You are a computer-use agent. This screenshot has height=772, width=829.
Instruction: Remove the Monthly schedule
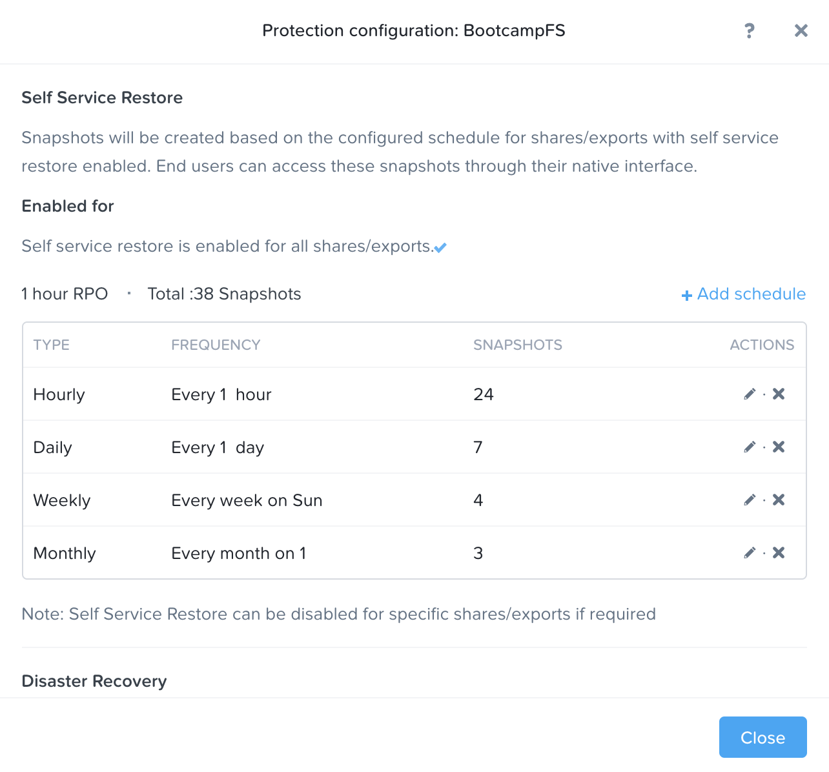tap(779, 553)
